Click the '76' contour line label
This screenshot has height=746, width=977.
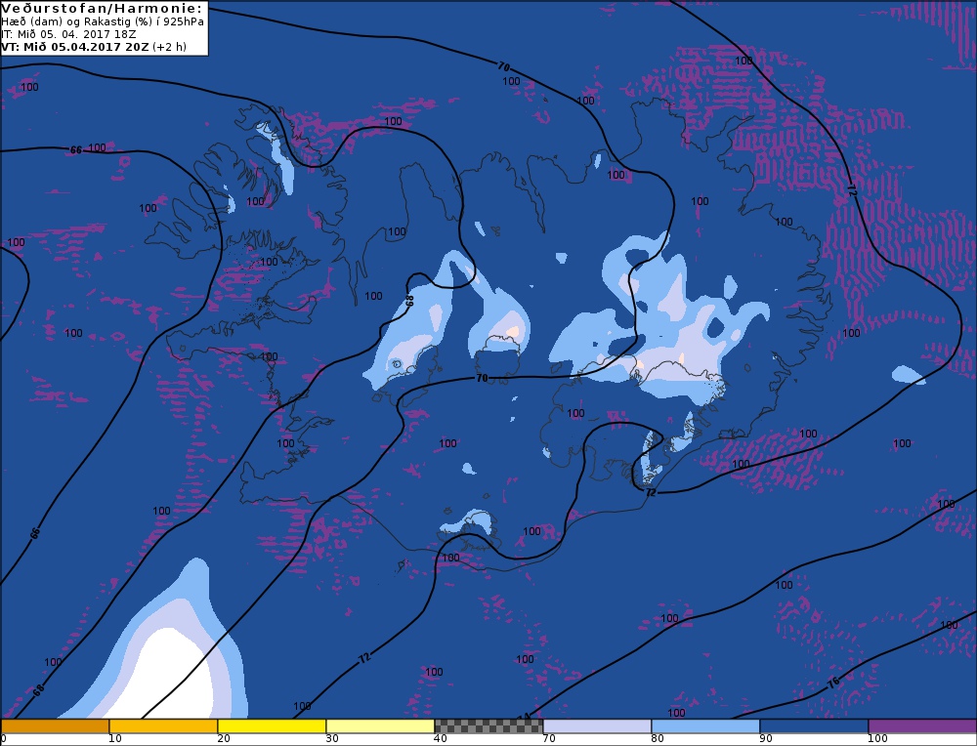tap(834, 684)
